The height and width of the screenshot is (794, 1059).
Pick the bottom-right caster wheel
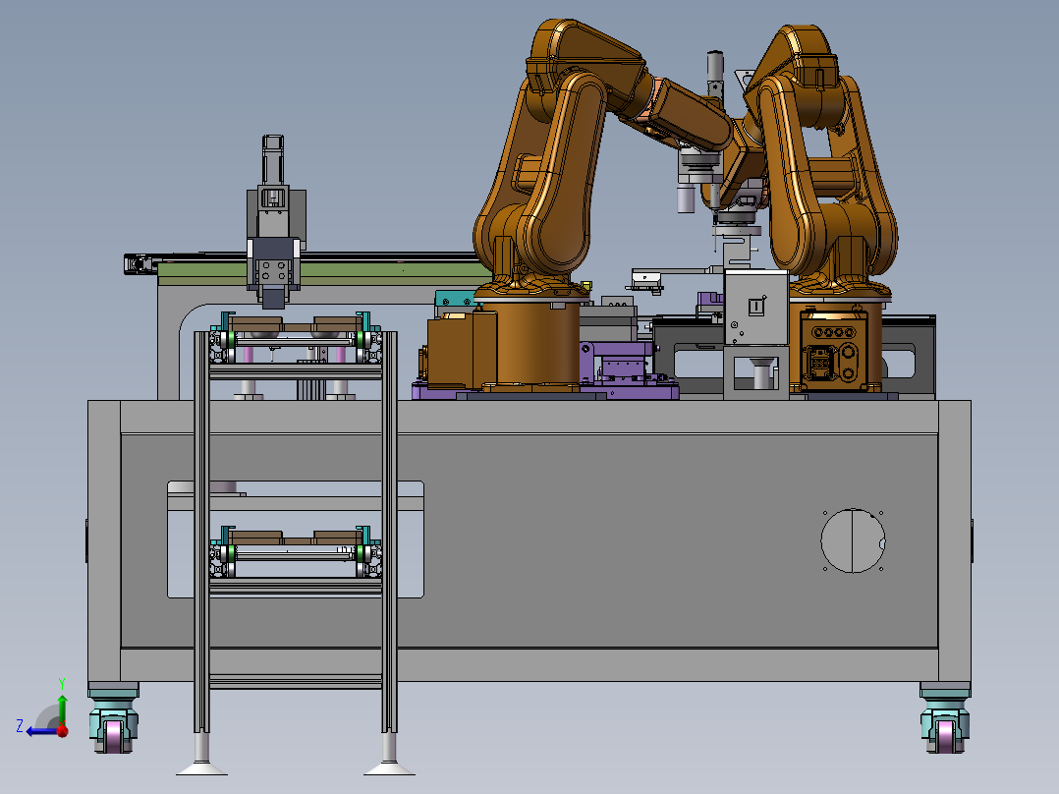[x=945, y=717]
